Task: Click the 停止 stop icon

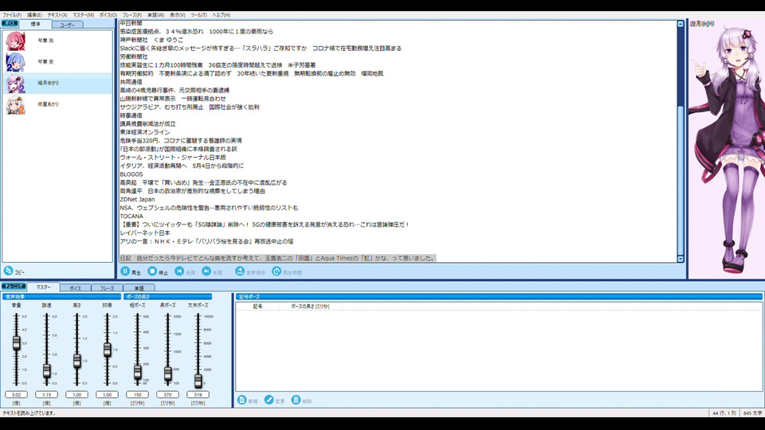Action: [152, 271]
